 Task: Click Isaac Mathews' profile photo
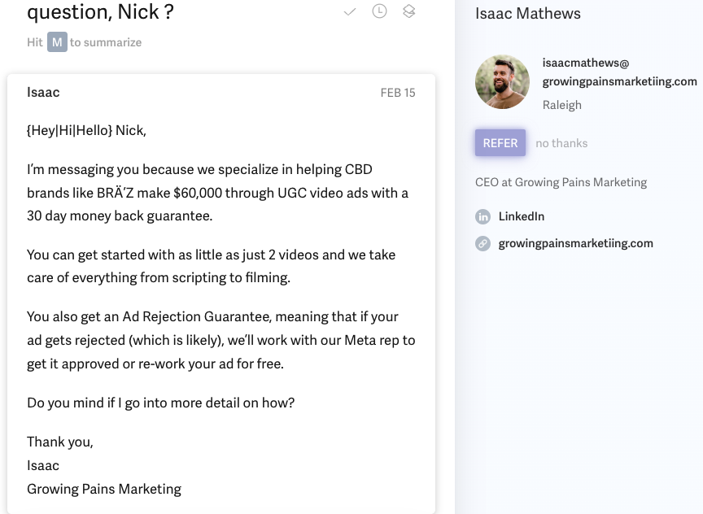[x=502, y=81]
